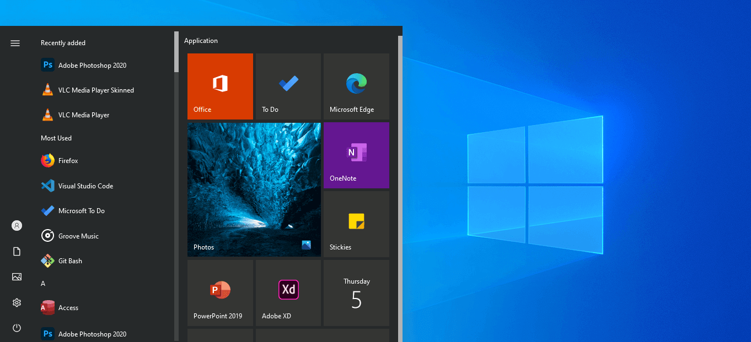Screen dimensions: 751x342
Task: Open the Stickies tile
Action: tap(356, 224)
